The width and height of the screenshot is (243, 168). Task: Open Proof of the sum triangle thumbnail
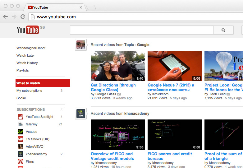(x=224, y=134)
